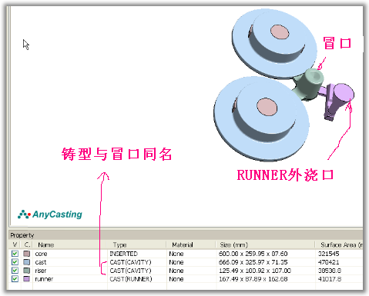Click surface area value 321545
This screenshot has width=369, height=296.
[329, 254]
